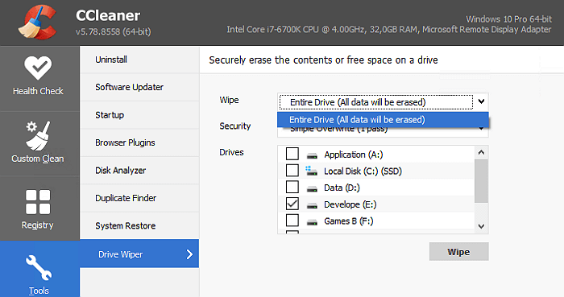Click the drives list scrollbar thumb
Screen dimensions: 564x297
481,181
